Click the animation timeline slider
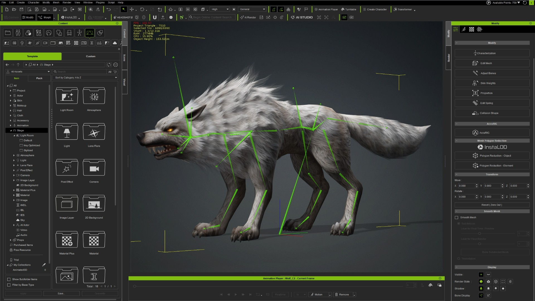The width and height of the screenshot is (535, 301). 269,286
